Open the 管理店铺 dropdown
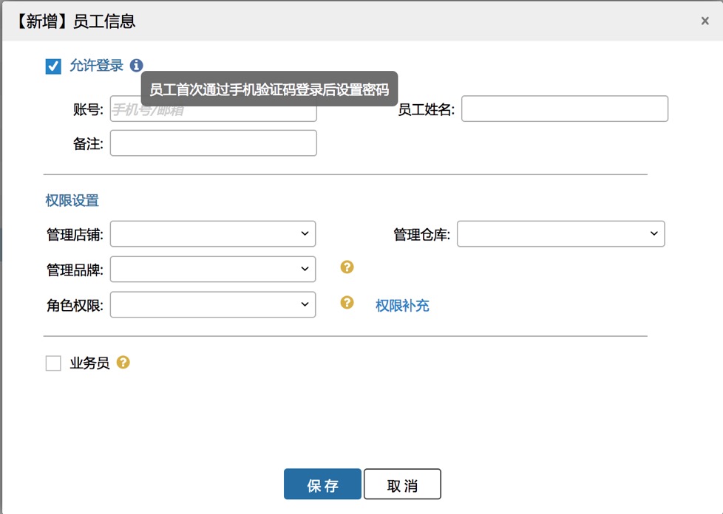Image resolution: width=723 pixels, height=514 pixels. click(x=213, y=233)
